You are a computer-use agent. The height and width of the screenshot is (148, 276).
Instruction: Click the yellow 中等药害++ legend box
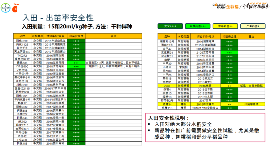tap(225, 26)
